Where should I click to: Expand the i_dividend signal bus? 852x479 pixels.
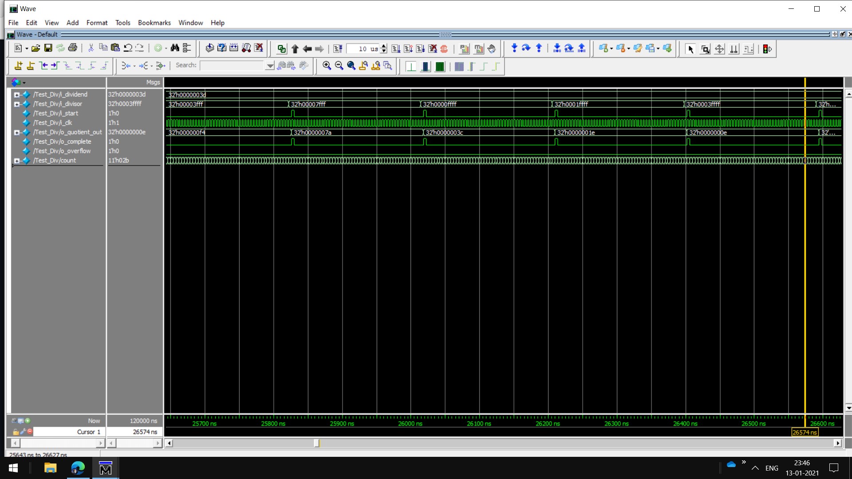pyautogui.click(x=16, y=94)
